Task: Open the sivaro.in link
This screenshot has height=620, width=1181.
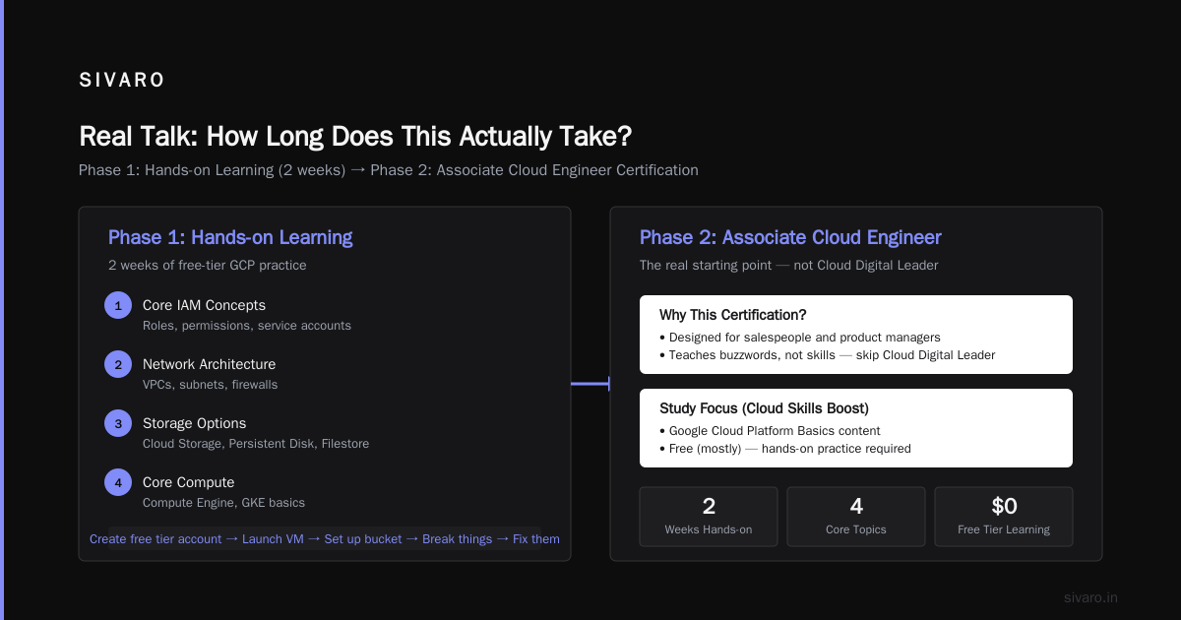Action: 1090,597
